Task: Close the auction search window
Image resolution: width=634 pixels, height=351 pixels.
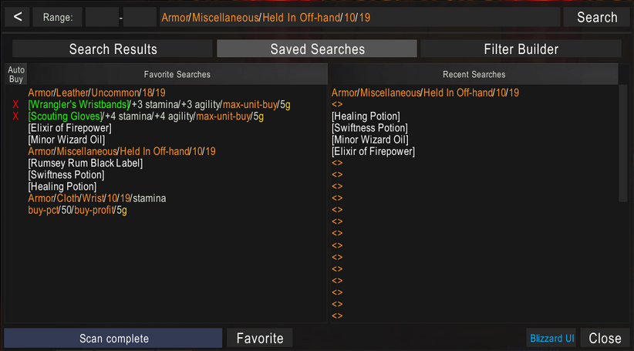Action: click(x=605, y=338)
